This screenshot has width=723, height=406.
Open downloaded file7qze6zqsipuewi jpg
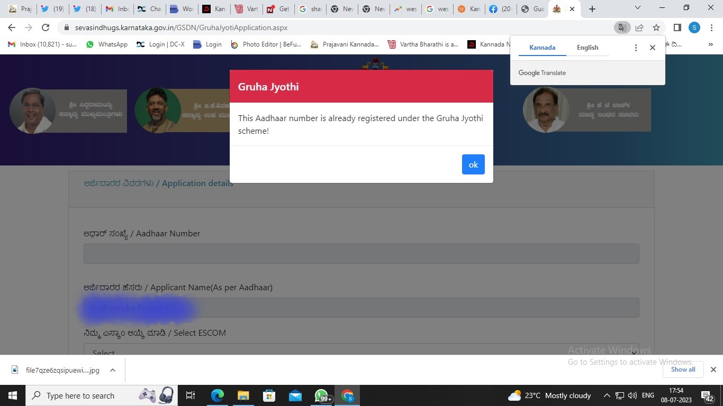[56, 370]
